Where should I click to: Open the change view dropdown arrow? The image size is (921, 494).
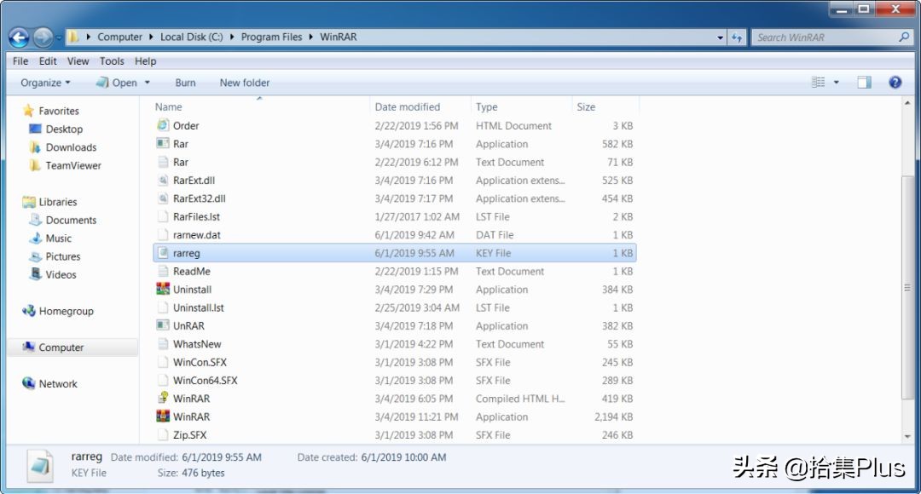837,83
